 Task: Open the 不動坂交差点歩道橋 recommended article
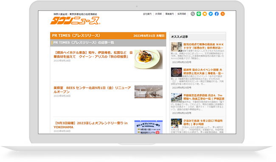[x=204, y=97]
